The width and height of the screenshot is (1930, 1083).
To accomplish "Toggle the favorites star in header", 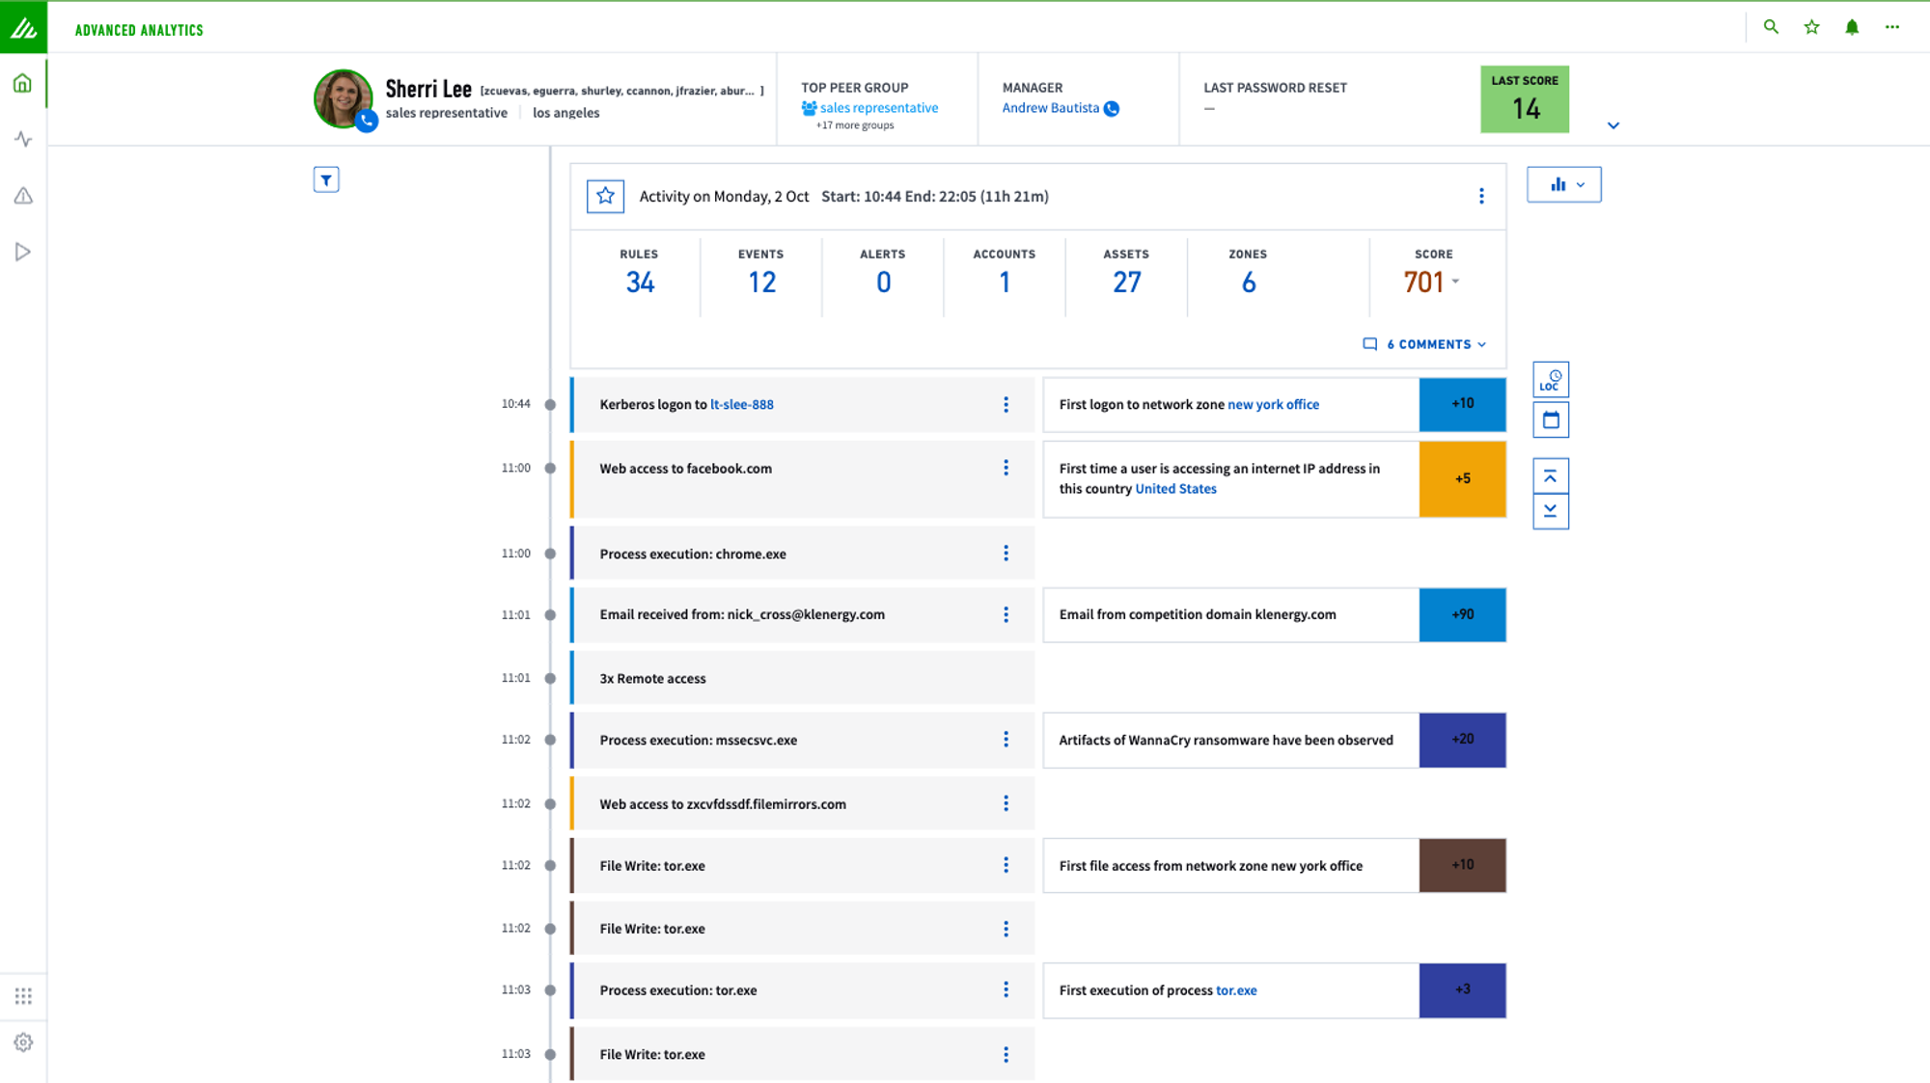I will [x=1811, y=27].
